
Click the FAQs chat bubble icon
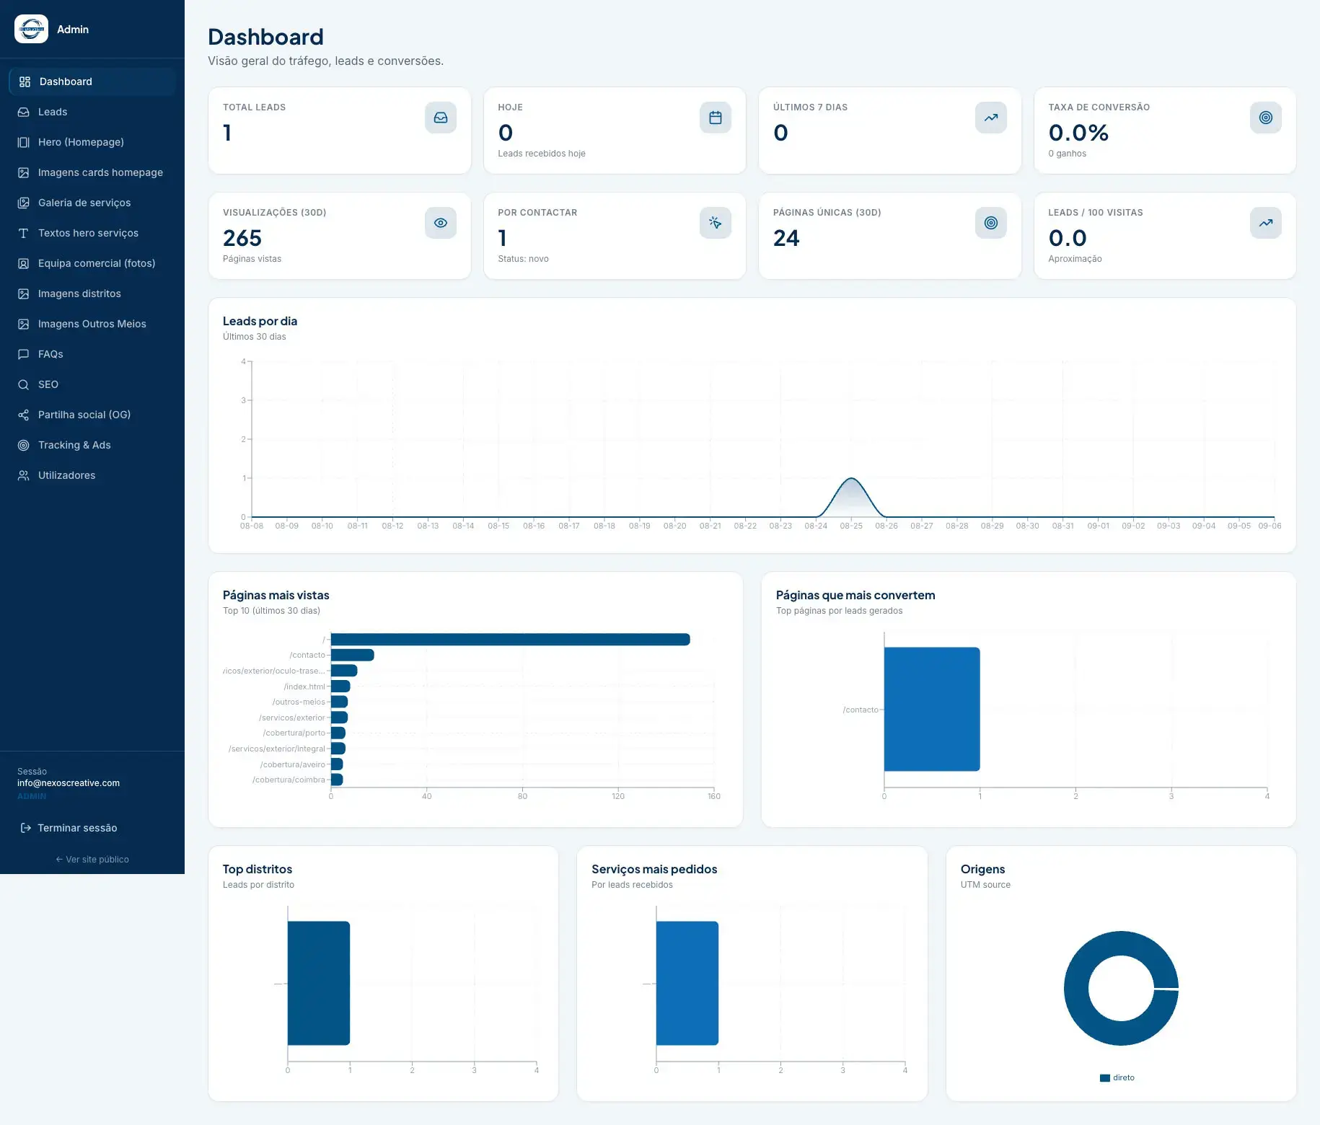[x=24, y=354]
